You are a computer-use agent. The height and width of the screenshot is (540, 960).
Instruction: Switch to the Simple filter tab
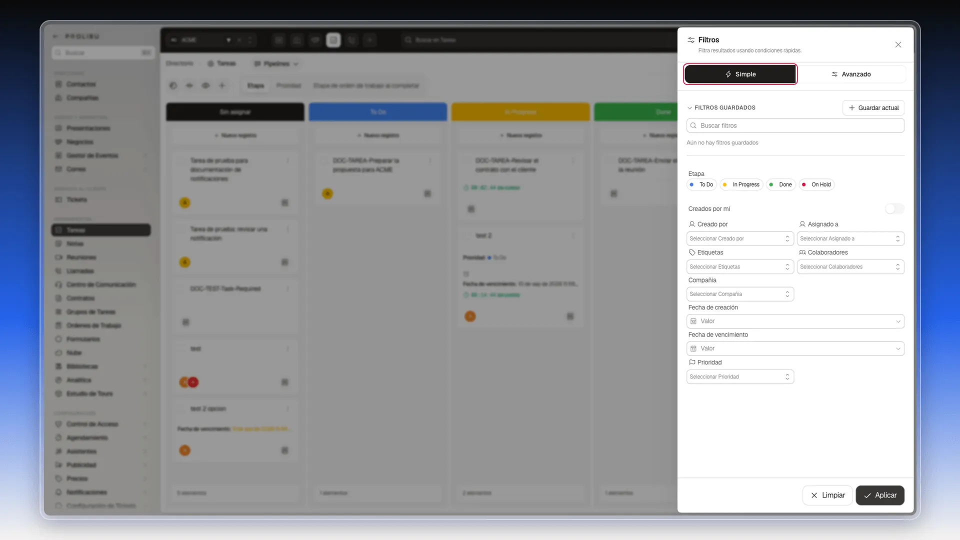pos(740,74)
